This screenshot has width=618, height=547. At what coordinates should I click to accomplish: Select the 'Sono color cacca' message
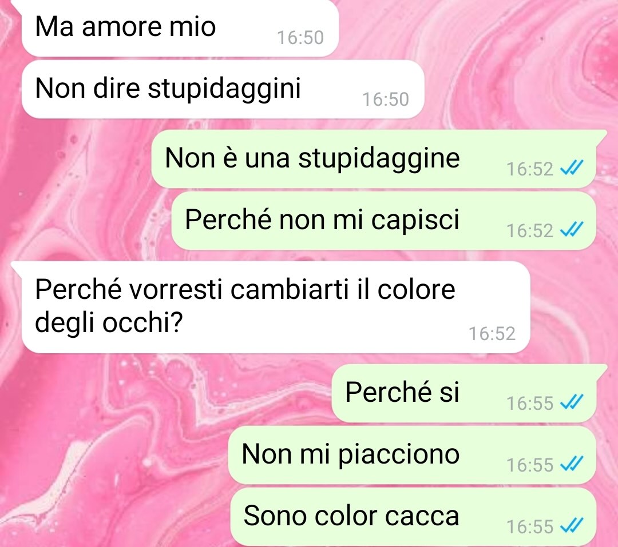[x=413, y=517]
